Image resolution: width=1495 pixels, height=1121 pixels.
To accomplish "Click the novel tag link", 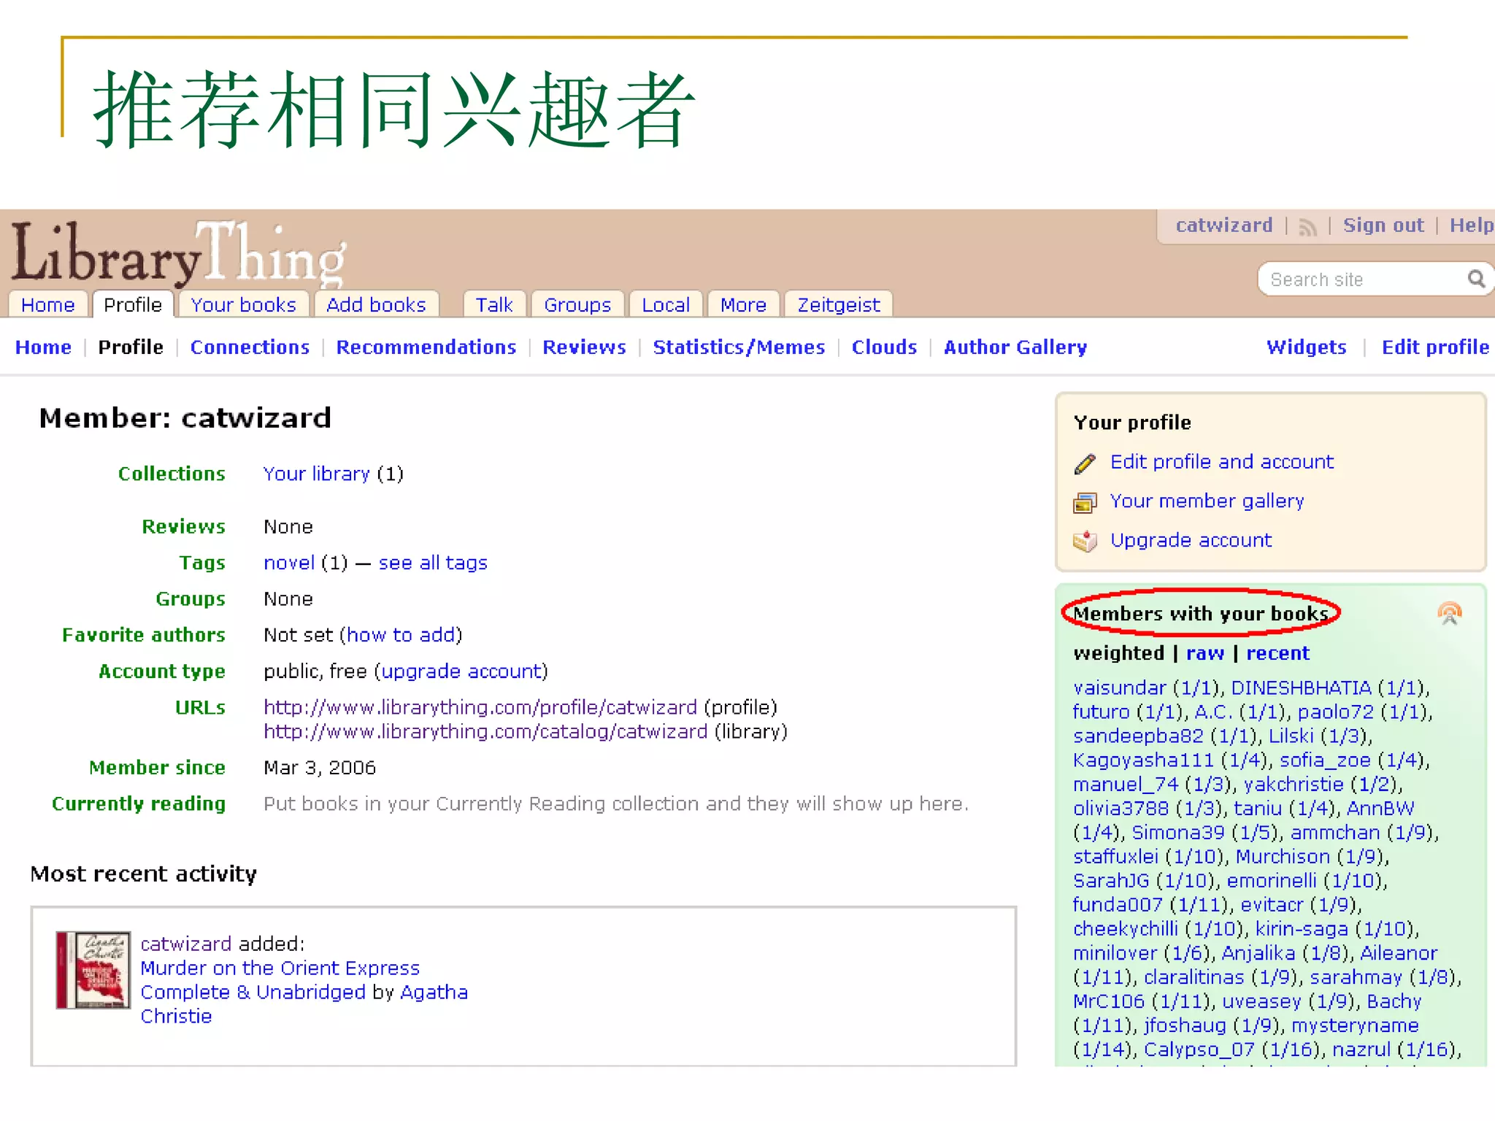I will (x=289, y=563).
